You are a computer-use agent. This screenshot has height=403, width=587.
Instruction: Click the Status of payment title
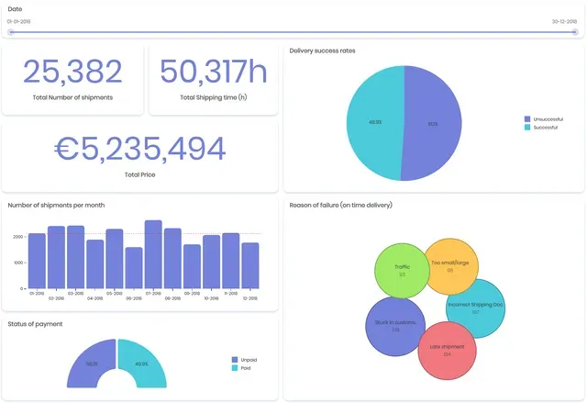(35, 324)
